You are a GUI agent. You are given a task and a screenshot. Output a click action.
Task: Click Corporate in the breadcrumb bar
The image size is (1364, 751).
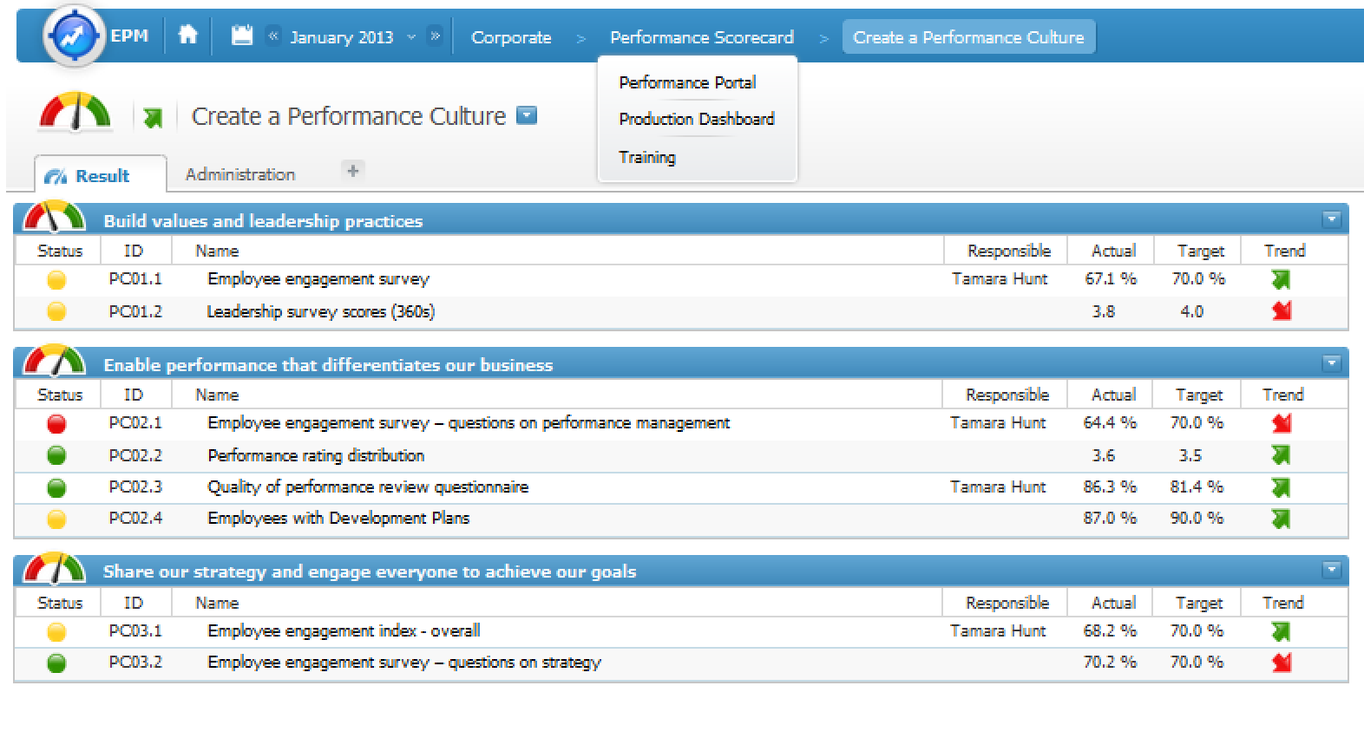(511, 37)
